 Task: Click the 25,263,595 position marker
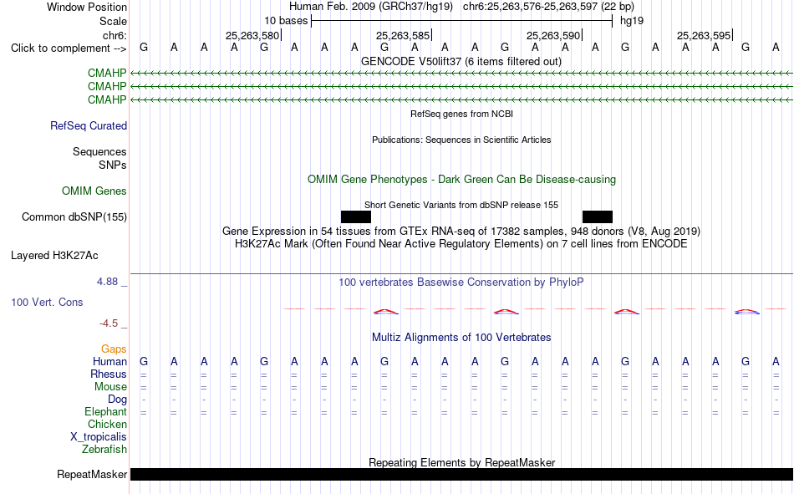(704, 35)
